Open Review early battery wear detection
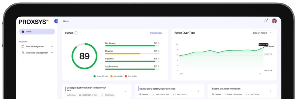 157,89
